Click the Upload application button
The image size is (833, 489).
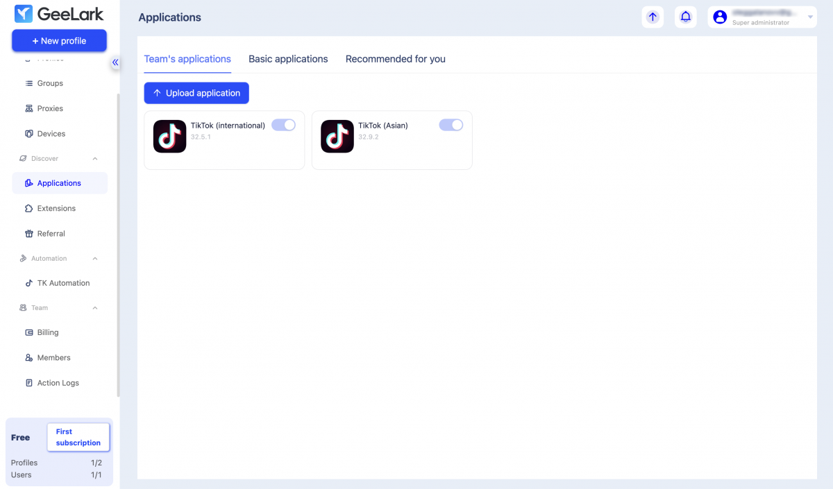(196, 93)
